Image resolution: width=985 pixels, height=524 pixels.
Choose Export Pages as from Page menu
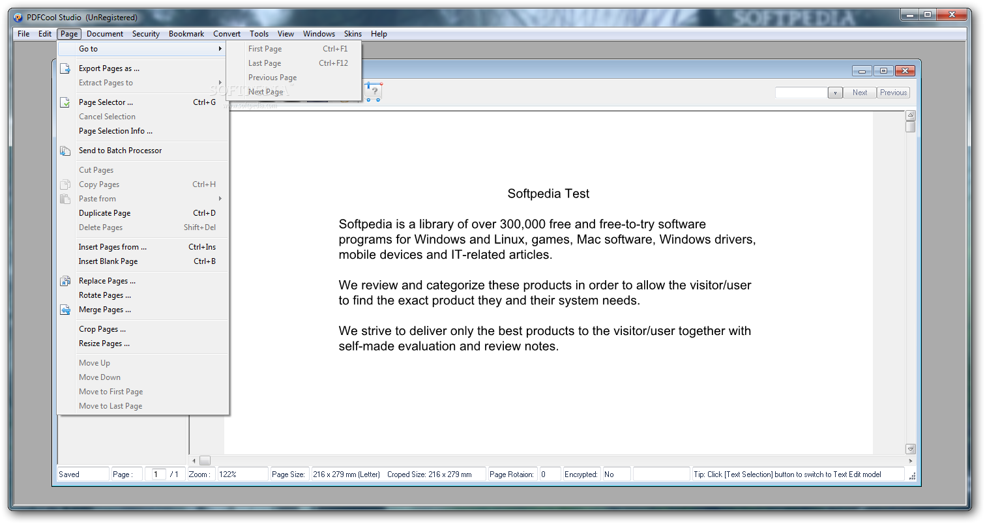[143, 68]
